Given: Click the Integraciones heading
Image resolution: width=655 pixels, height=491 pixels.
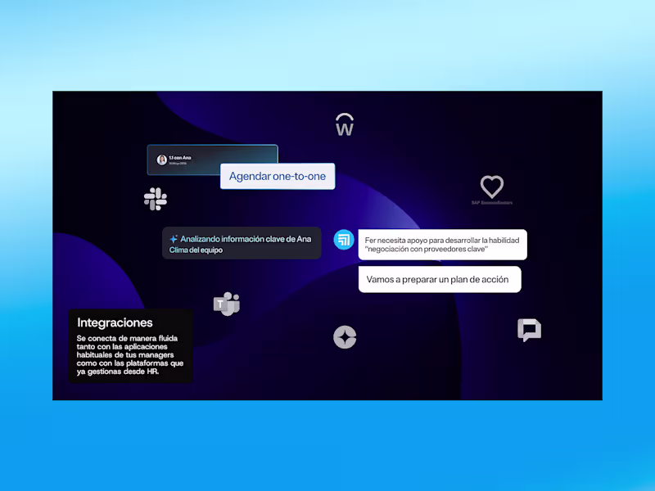Looking at the screenshot, I should pos(115,322).
